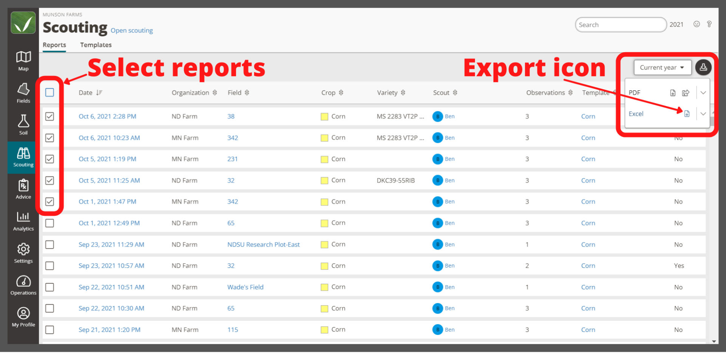The width and height of the screenshot is (726, 353).
Task: Click the round export download icon
Action: pyautogui.click(x=703, y=67)
